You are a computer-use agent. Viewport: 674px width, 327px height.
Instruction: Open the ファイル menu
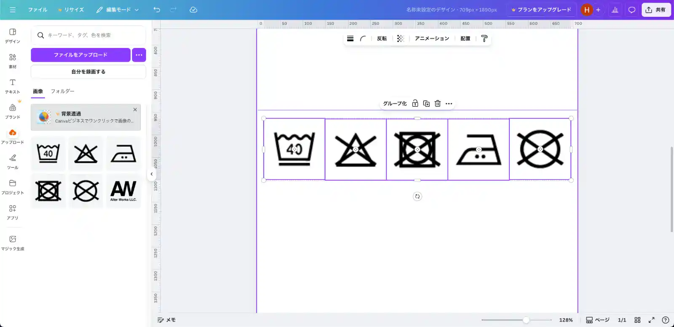pyautogui.click(x=37, y=10)
